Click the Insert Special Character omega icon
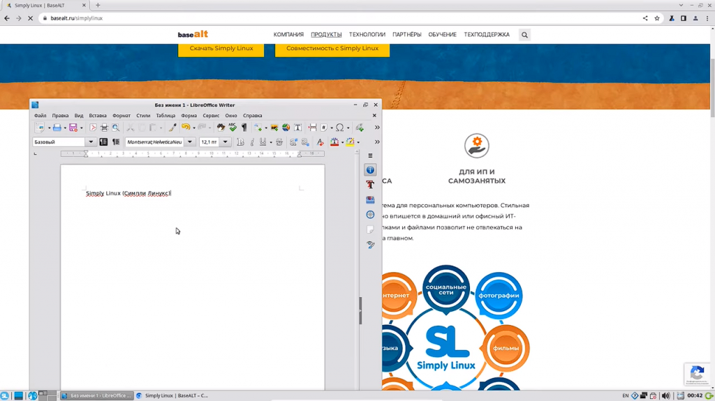The image size is (715, 401). coord(340,128)
